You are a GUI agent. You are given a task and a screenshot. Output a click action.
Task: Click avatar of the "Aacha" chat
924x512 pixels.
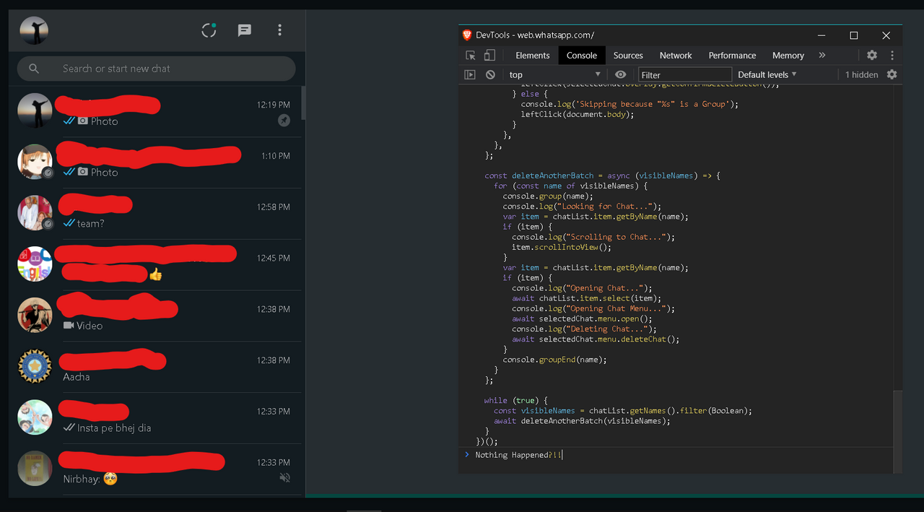[35, 367]
